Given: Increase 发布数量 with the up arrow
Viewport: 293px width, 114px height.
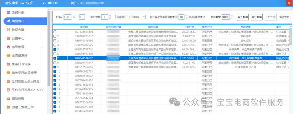Looking at the screenshot, I should click(232, 16).
